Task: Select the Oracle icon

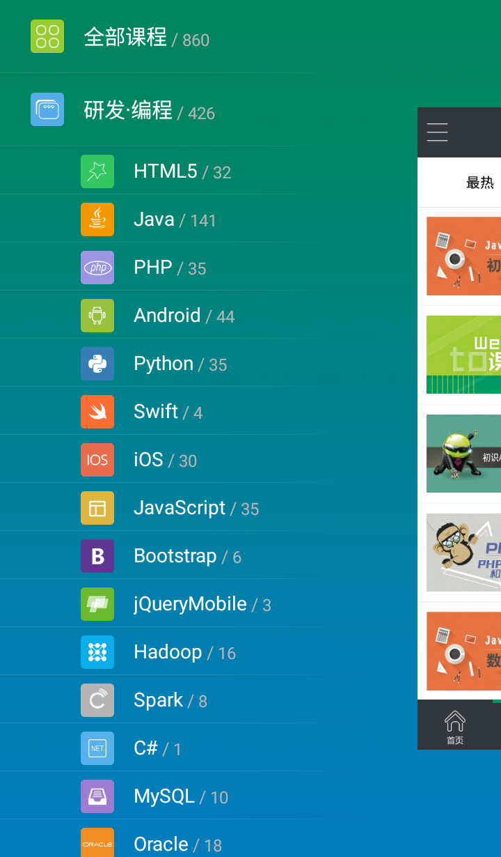Action: (x=97, y=842)
